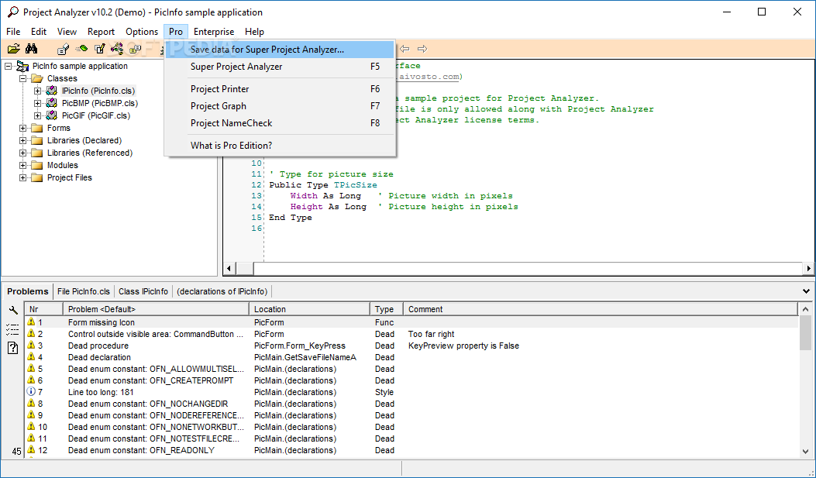Select the 'Dead procedure' problem row
Viewport: 816px width, 478px height.
[x=411, y=346]
